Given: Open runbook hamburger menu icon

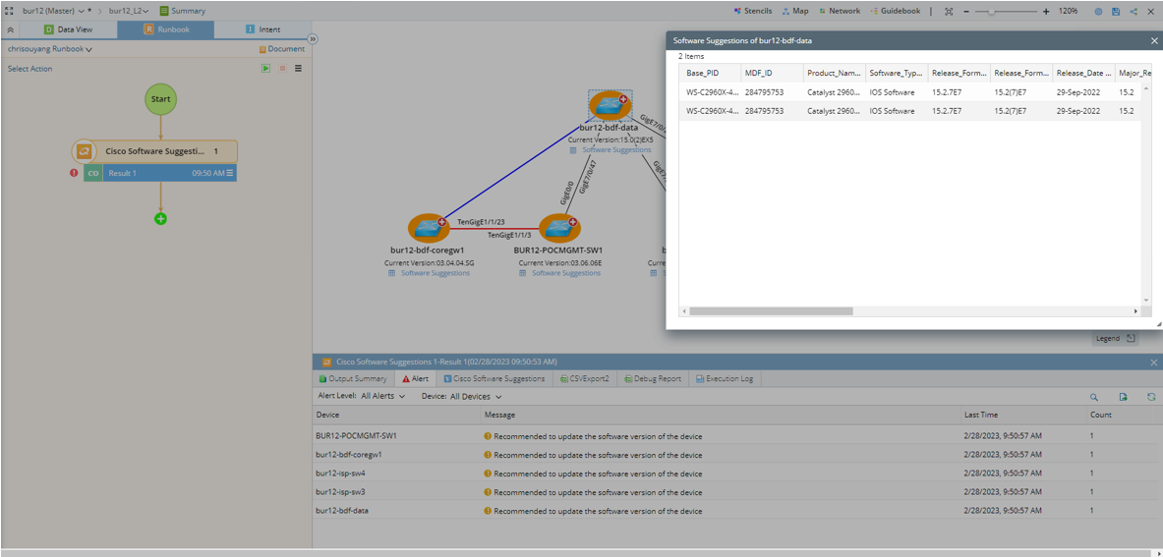Looking at the screenshot, I should [298, 68].
